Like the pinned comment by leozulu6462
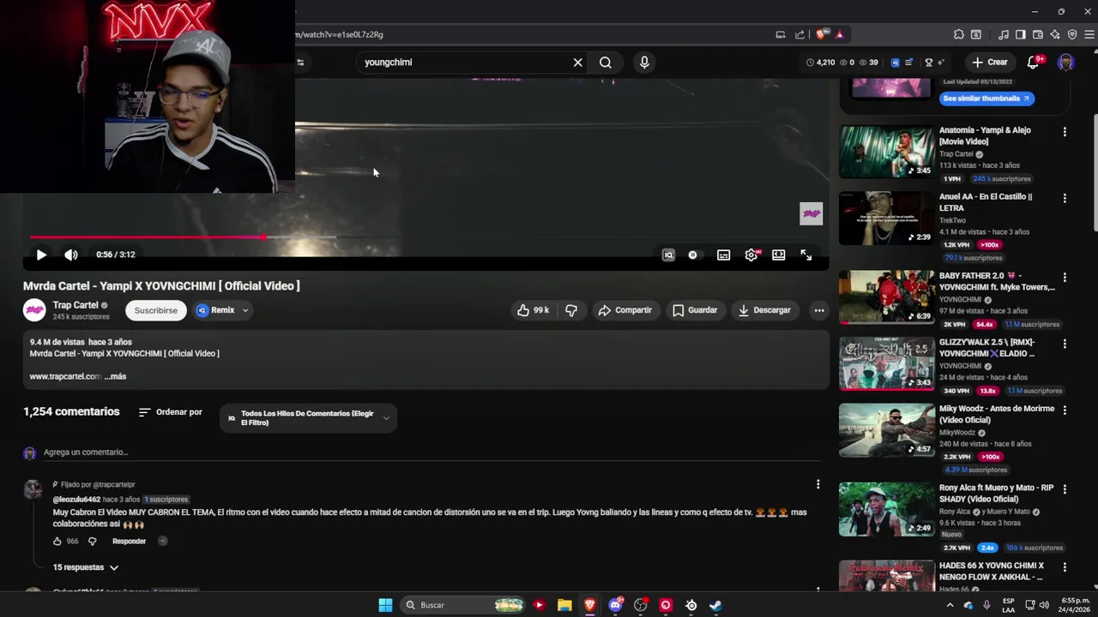This screenshot has width=1098, height=617. [x=57, y=542]
